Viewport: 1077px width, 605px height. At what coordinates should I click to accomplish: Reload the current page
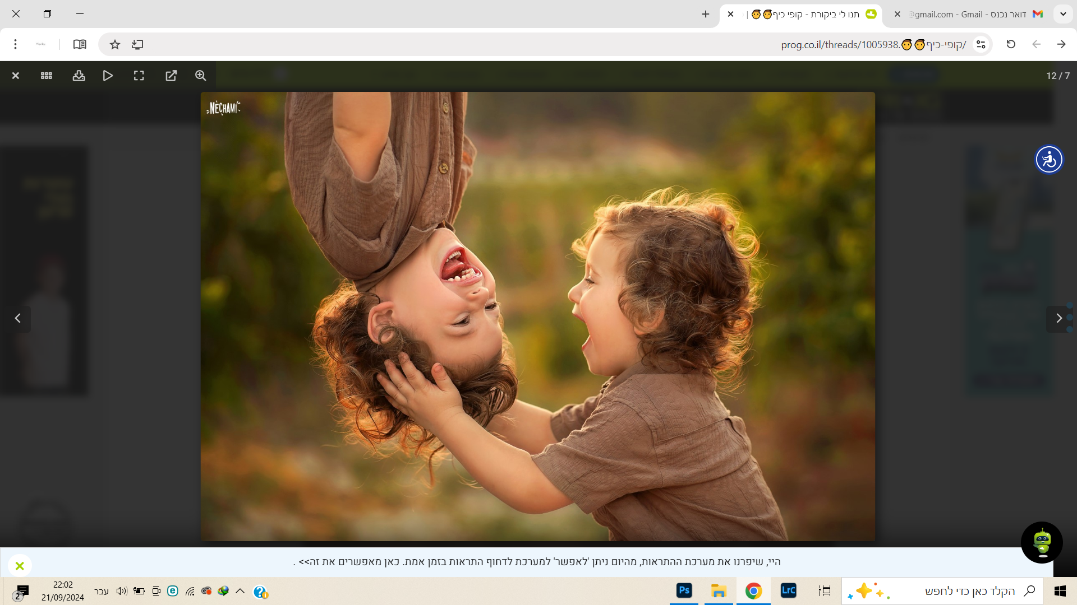tap(1011, 44)
